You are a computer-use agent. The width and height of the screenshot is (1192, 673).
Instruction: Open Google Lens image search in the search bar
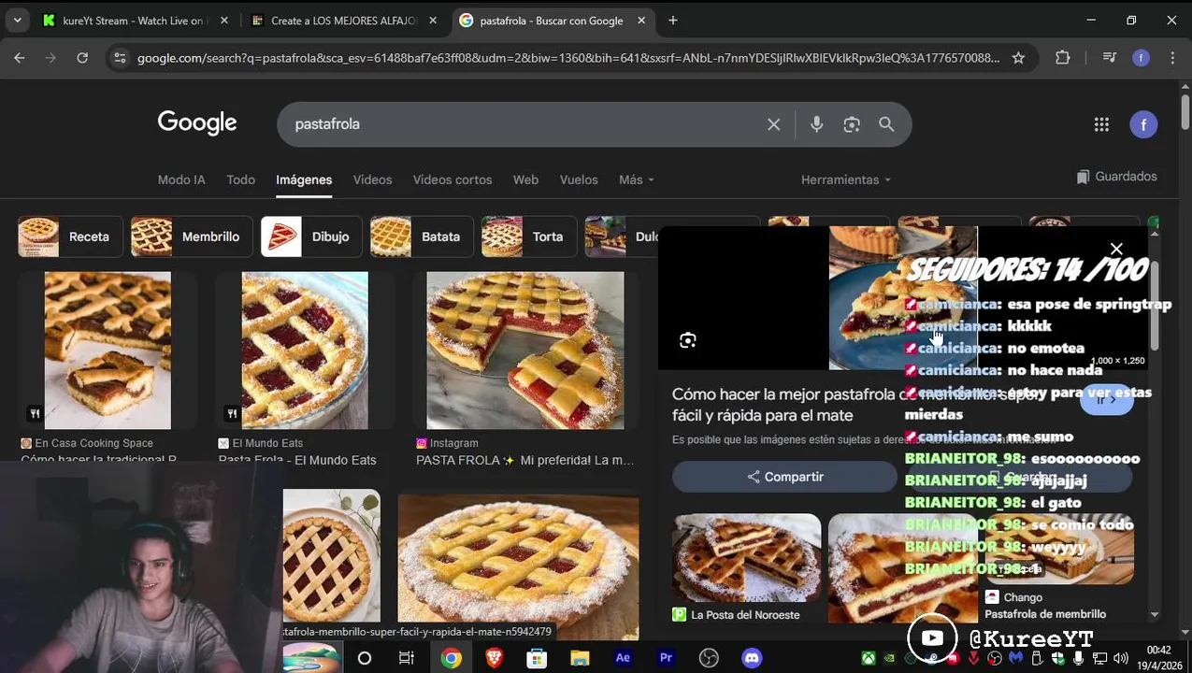pos(851,124)
